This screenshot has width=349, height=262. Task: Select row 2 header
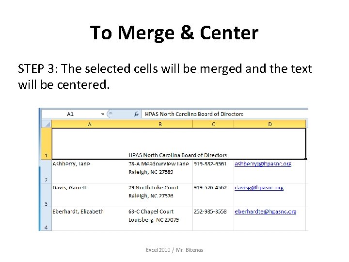point(47,171)
